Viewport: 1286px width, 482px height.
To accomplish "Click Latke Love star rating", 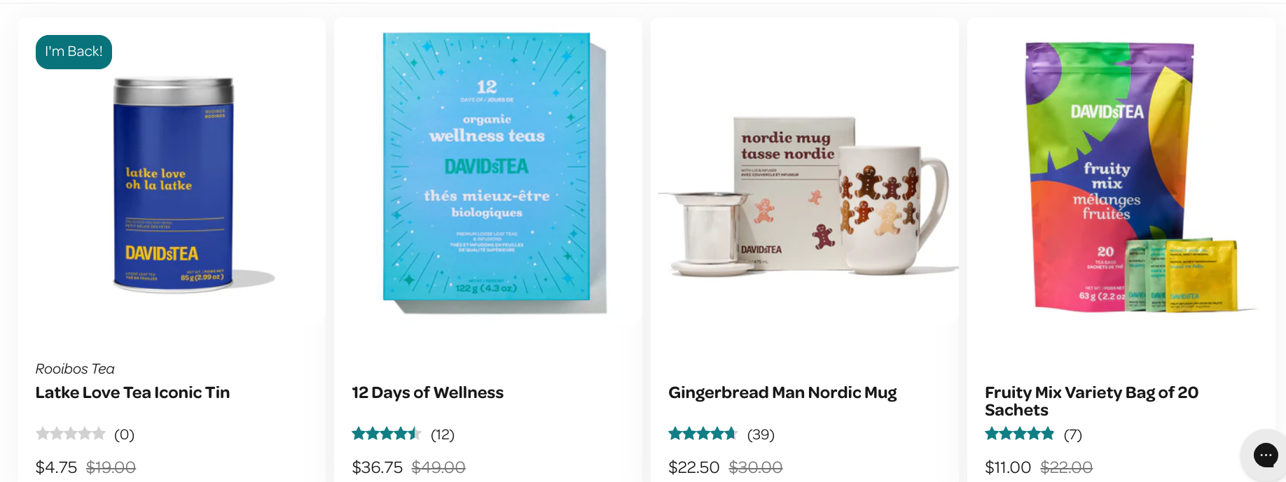I will click(70, 434).
